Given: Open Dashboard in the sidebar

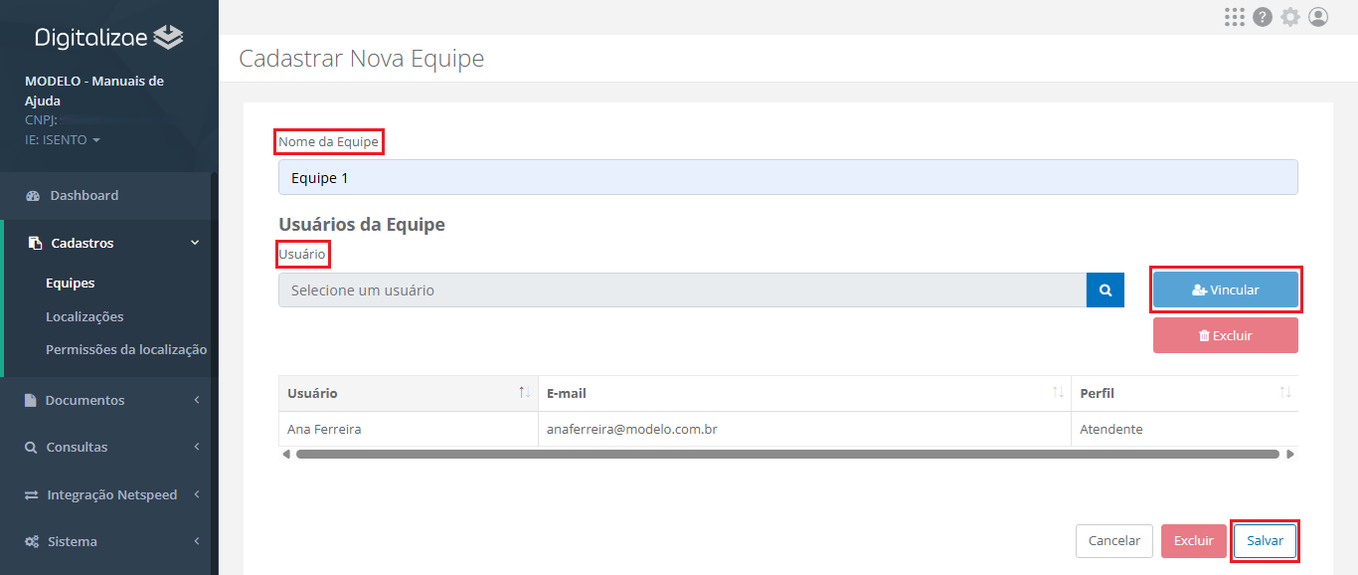Looking at the screenshot, I should click(85, 196).
